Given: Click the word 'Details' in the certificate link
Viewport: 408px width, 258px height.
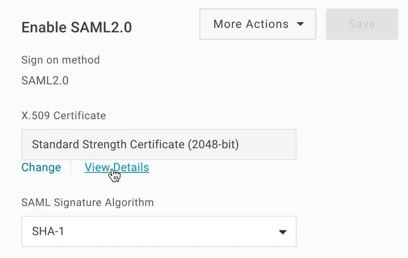Looking at the screenshot, I should [x=131, y=167].
